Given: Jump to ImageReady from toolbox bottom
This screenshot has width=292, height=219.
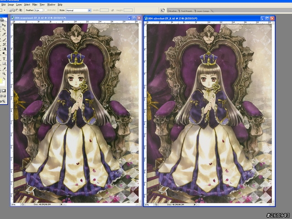Looking at the screenshot, I should [x=4, y=101].
